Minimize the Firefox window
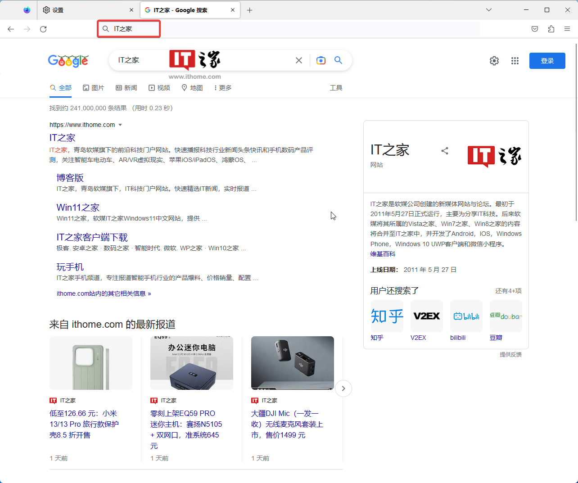This screenshot has height=483, width=578. (526, 10)
